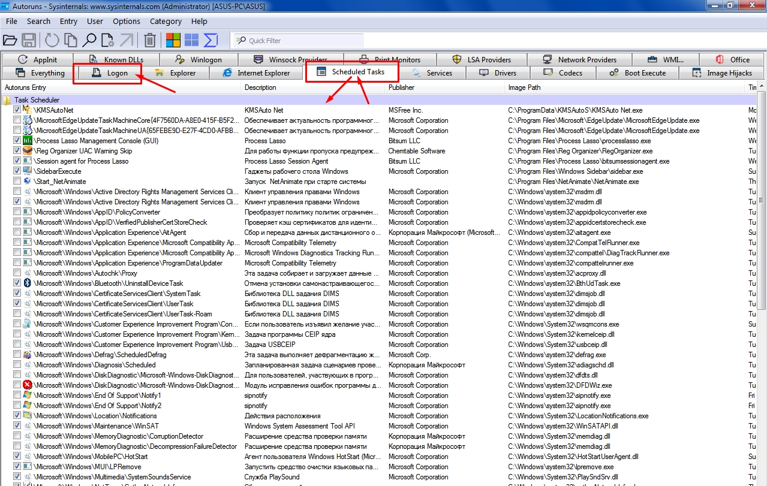Click the Jump to entry arrow icon
This screenshot has height=486, width=767.
(126, 40)
